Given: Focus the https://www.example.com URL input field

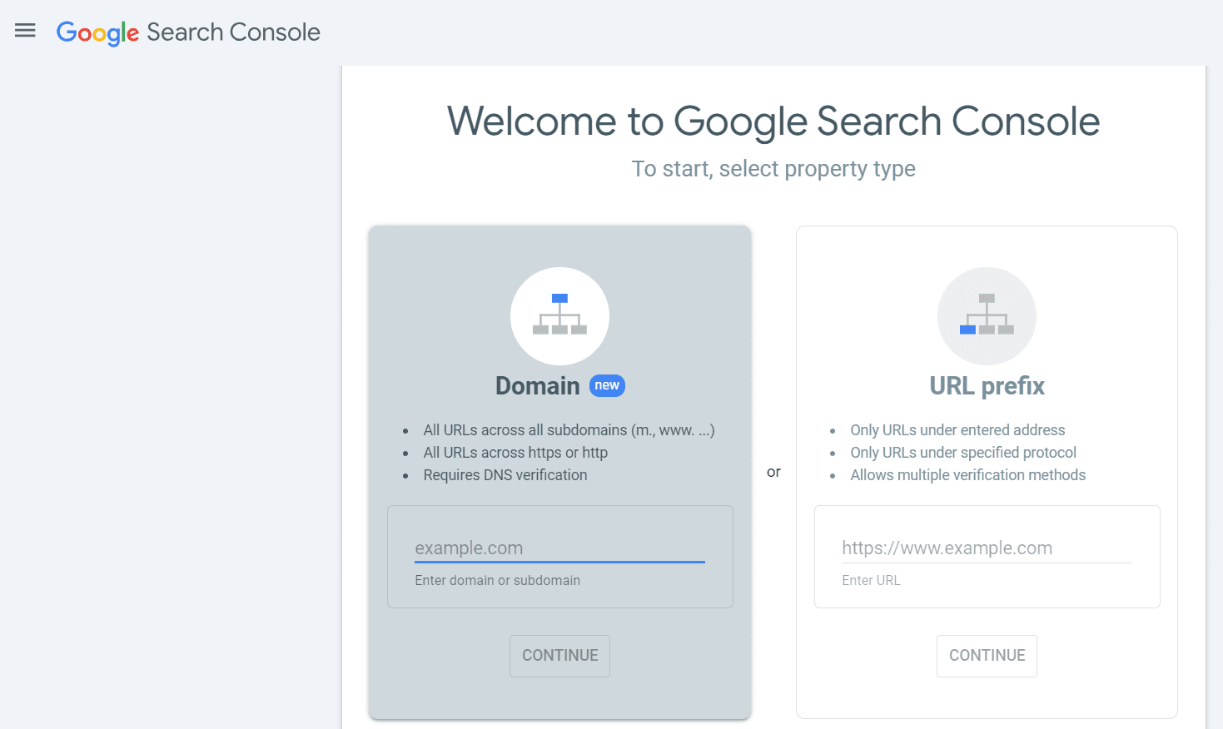Looking at the screenshot, I should 987,548.
